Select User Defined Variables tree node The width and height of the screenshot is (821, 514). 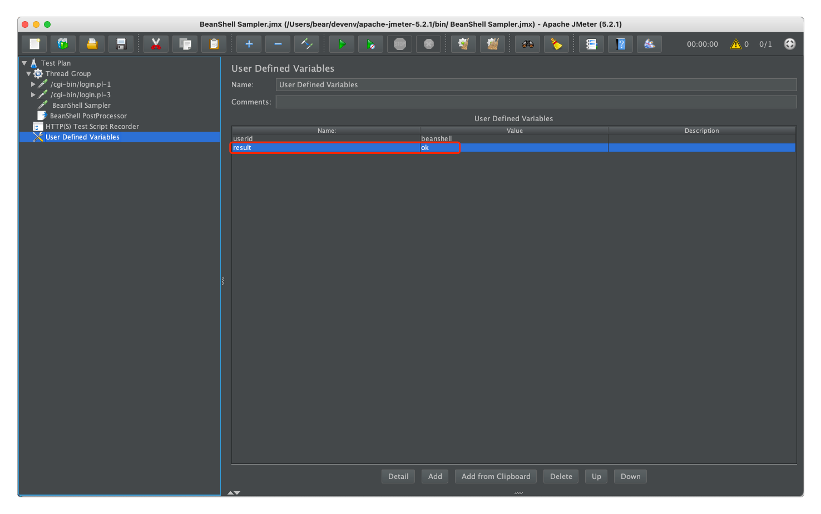tap(82, 137)
